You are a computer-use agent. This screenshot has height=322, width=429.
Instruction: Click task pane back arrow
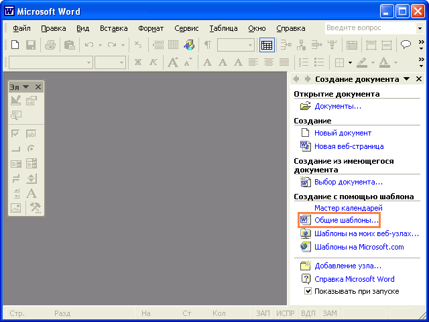point(296,79)
